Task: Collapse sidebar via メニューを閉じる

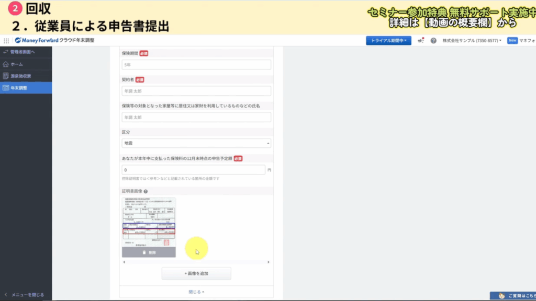Action: click(24, 295)
